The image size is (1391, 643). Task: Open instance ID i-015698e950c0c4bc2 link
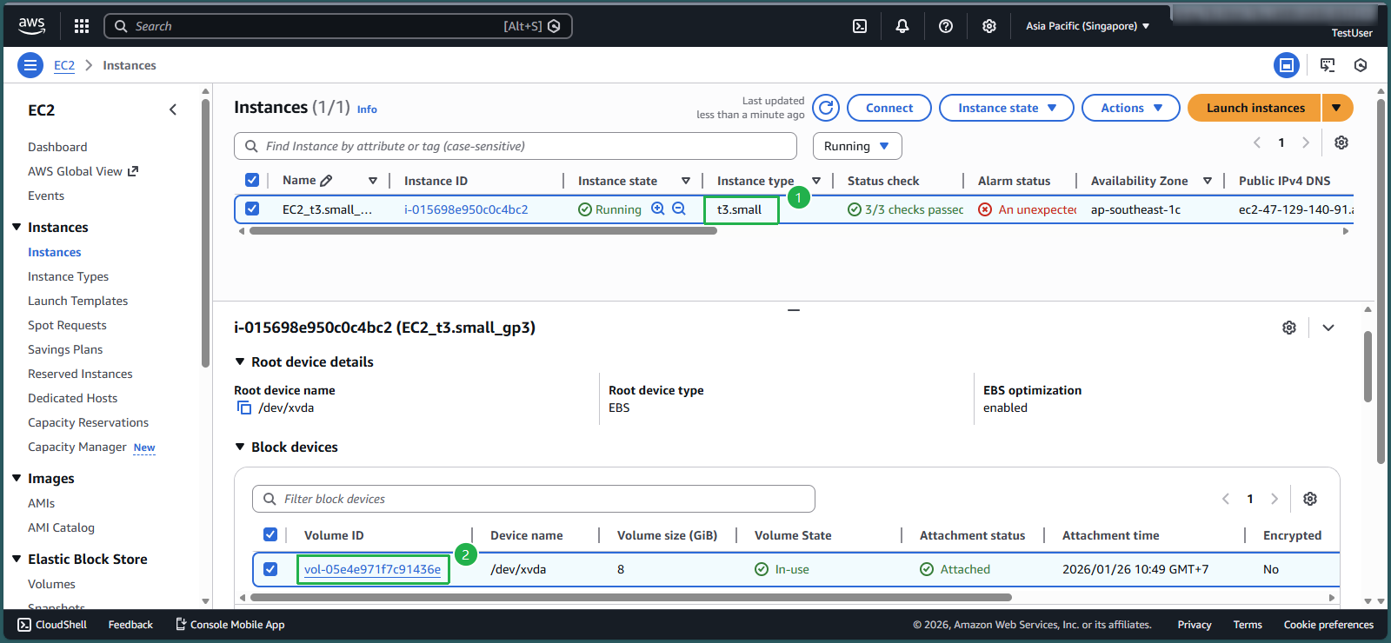466,209
